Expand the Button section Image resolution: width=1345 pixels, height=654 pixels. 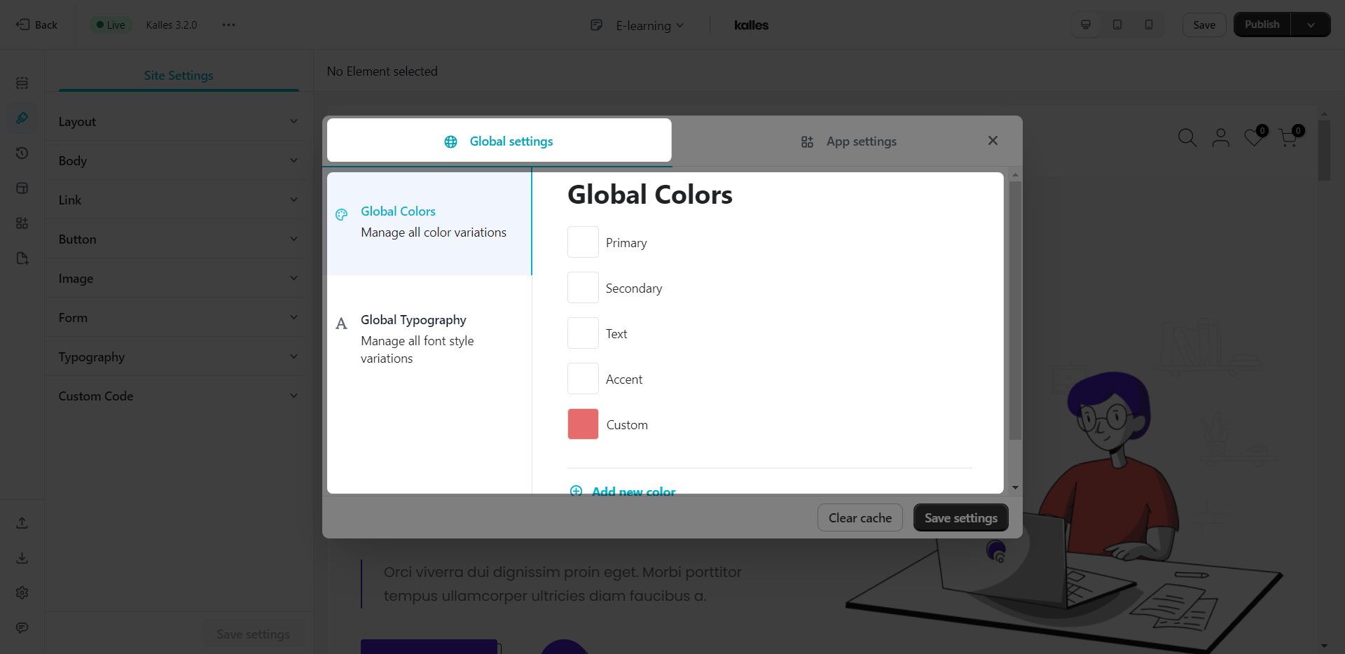point(179,239)
